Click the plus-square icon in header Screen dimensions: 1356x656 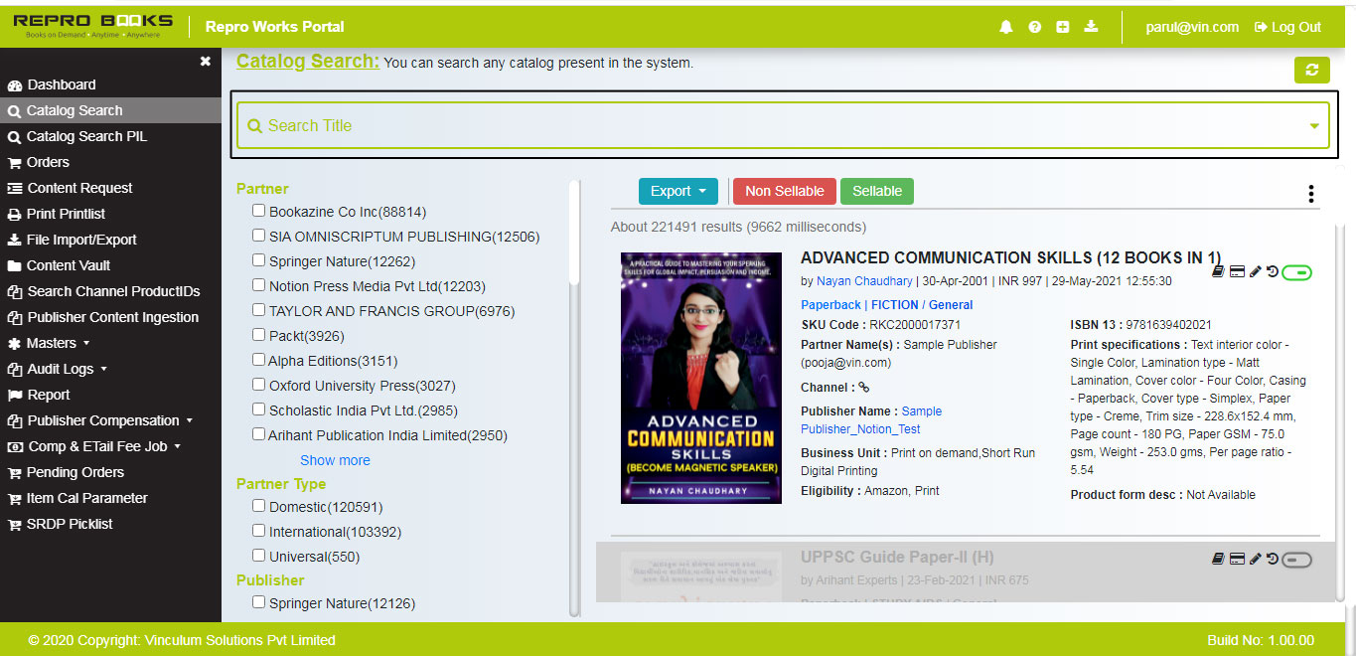pos(1062,27)
